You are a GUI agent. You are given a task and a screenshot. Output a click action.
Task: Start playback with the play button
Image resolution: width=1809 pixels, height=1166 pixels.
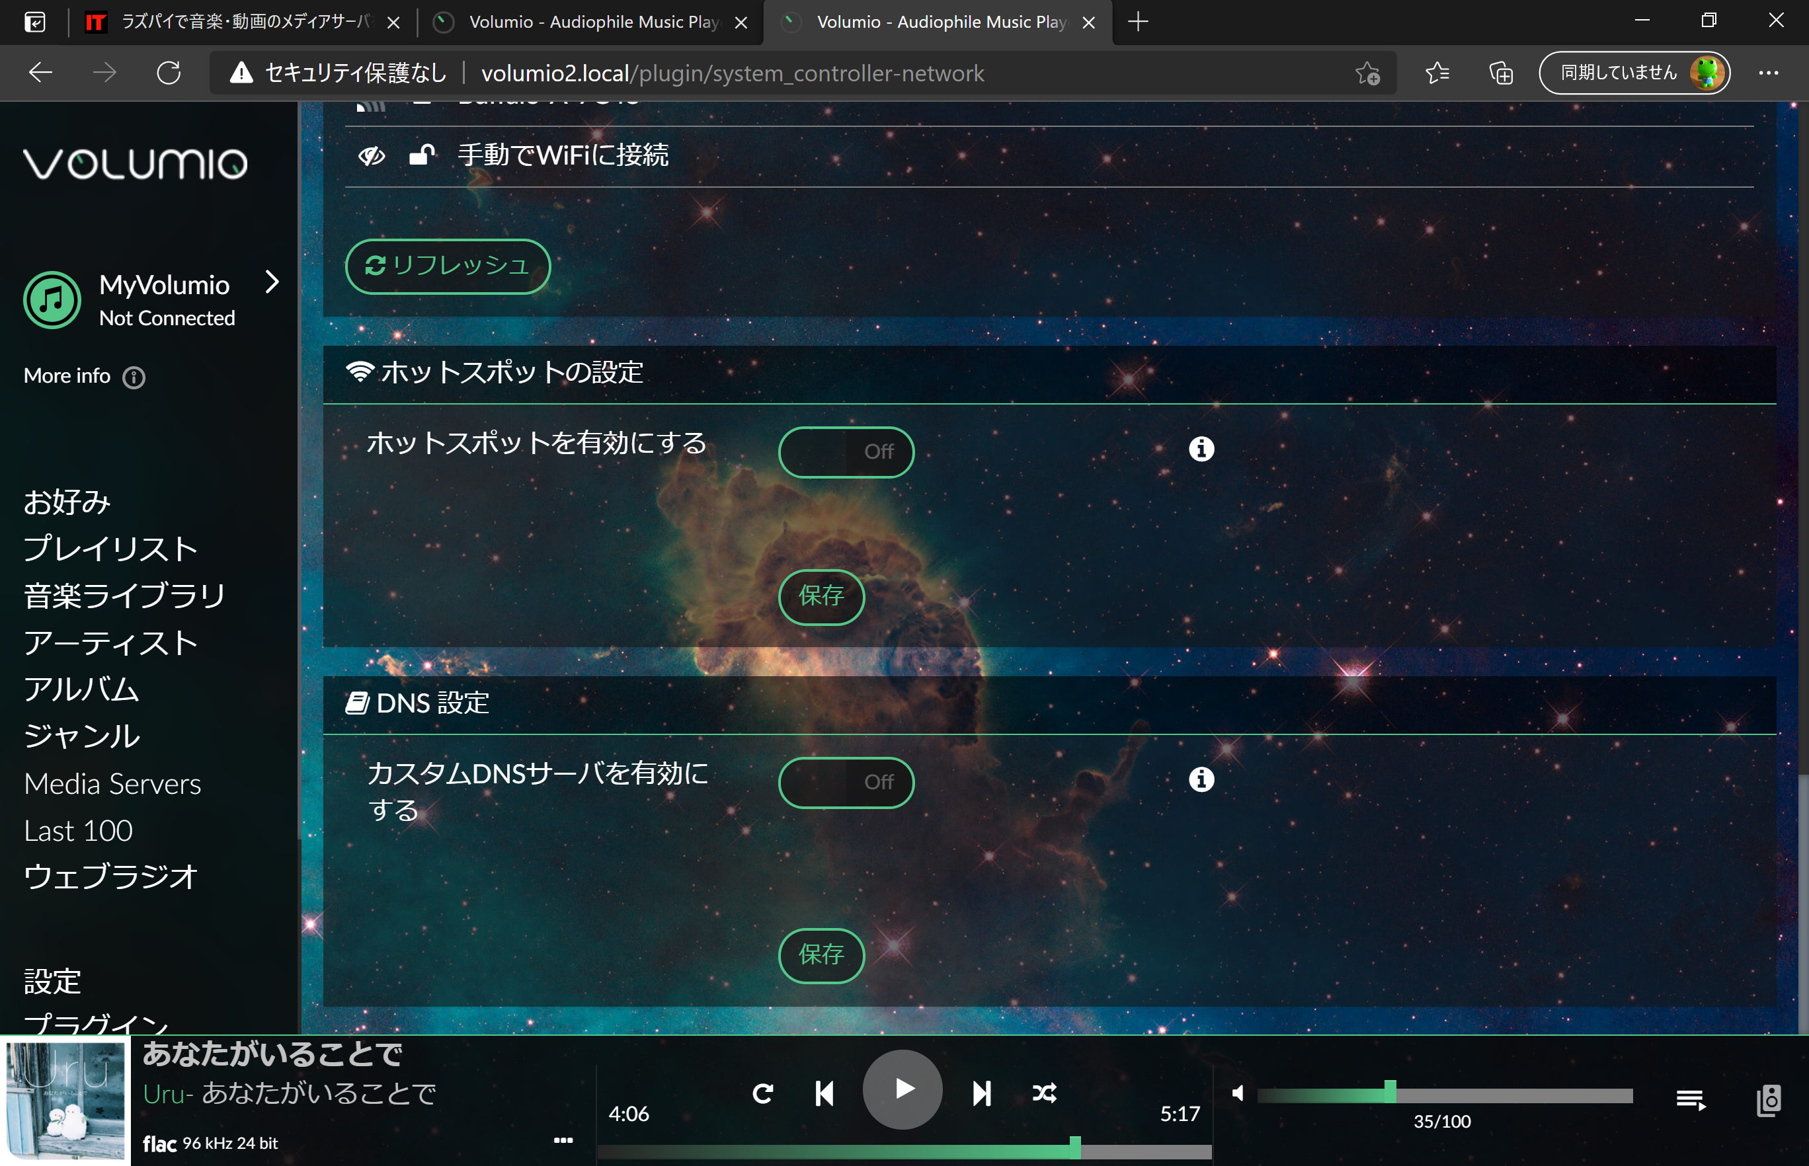[903, 1089]
